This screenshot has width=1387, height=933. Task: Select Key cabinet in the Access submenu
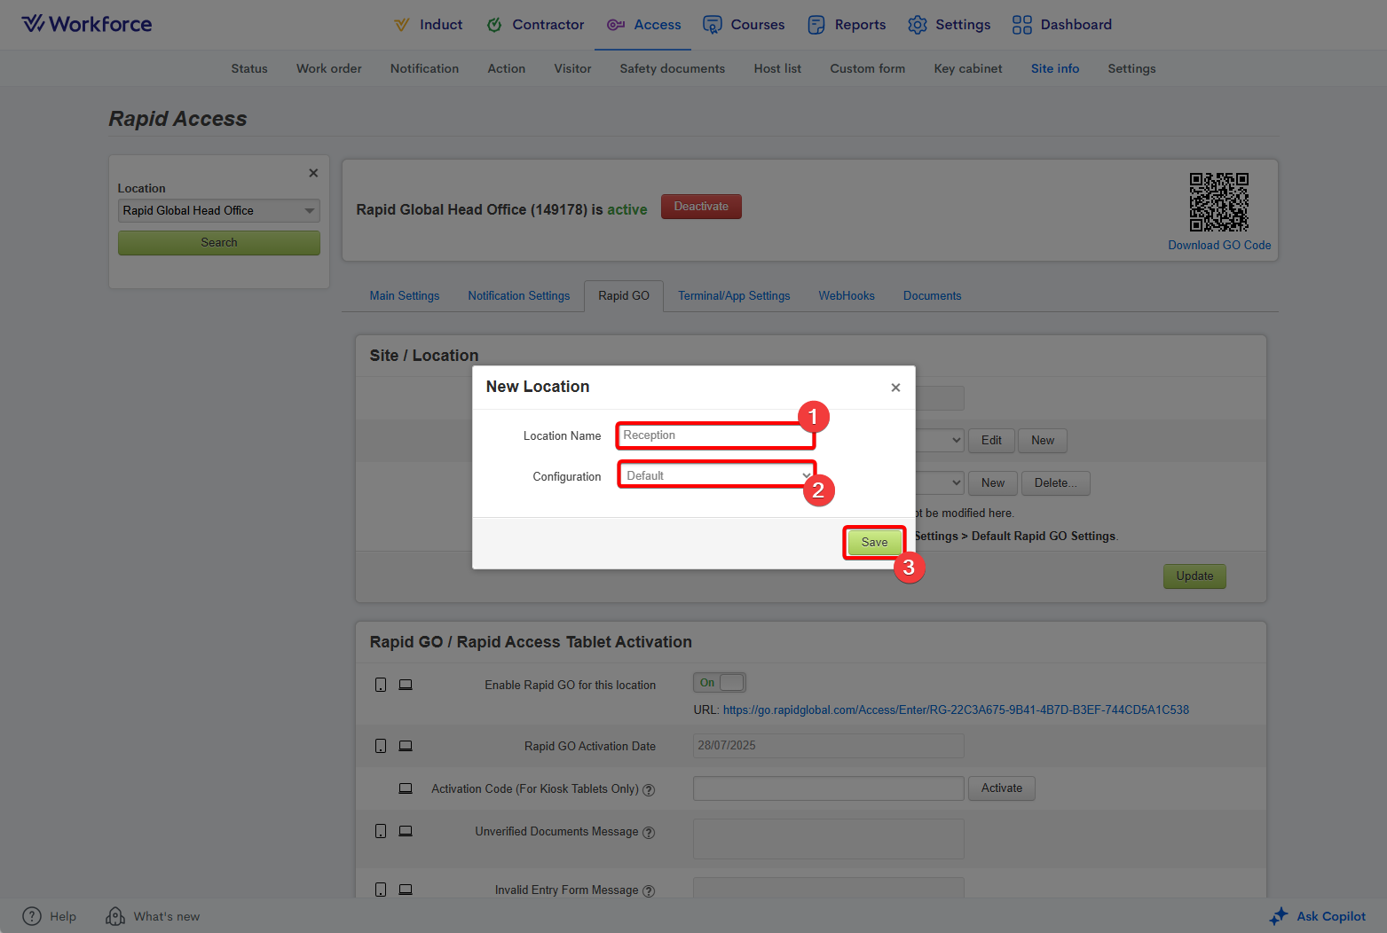(x=967, y=69)
